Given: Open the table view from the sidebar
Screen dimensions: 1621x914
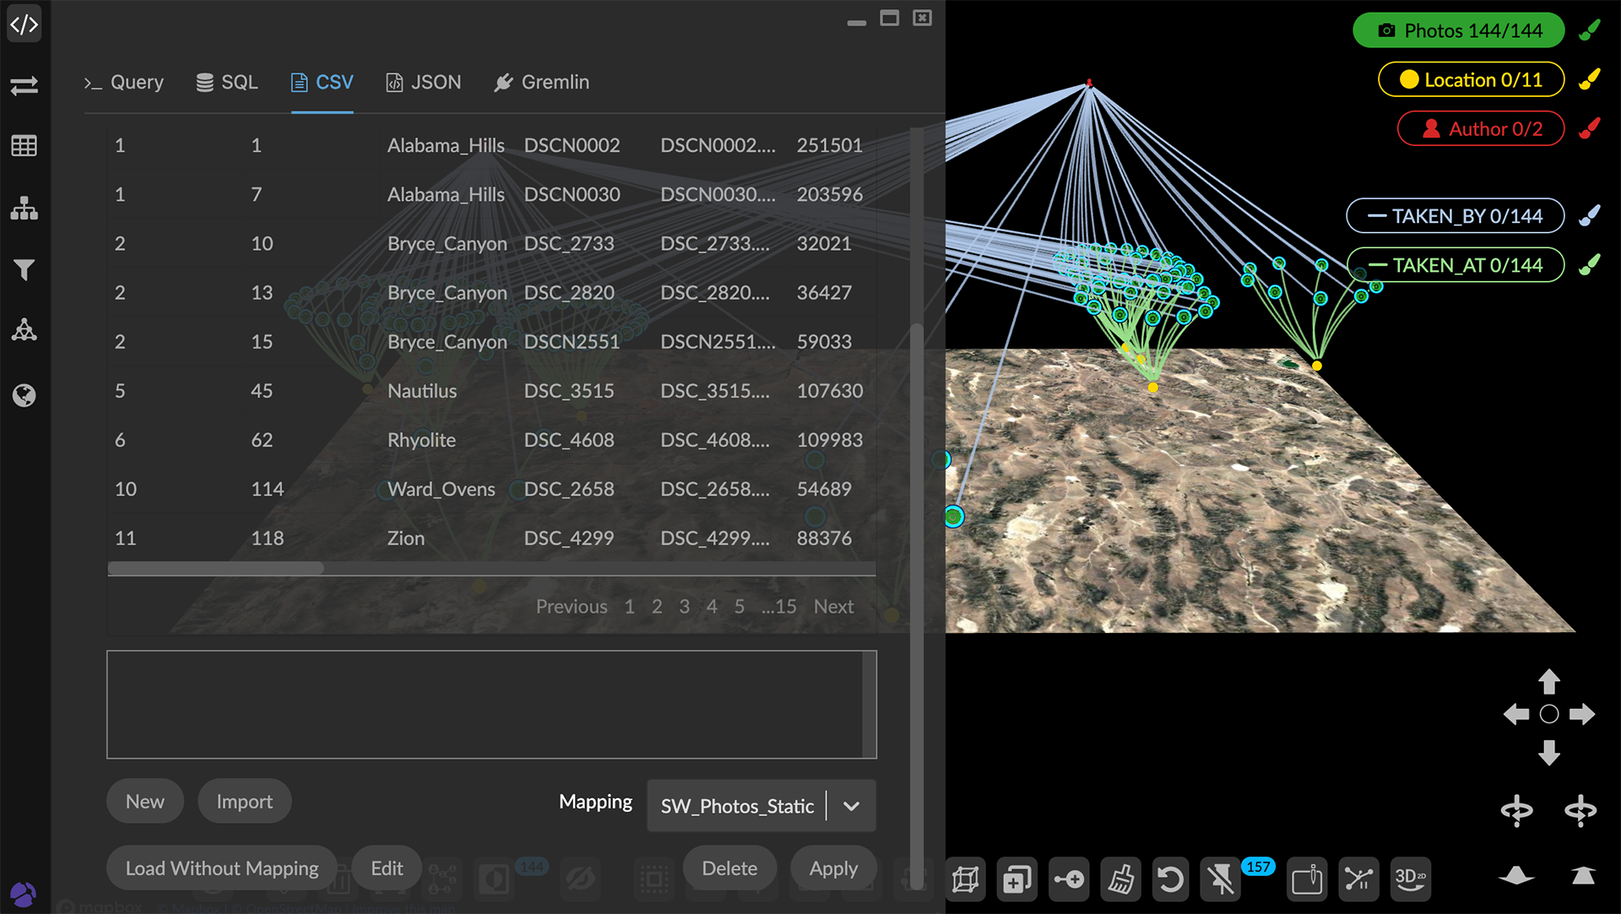Looking at the screenshot, I should tap(24, 145).
